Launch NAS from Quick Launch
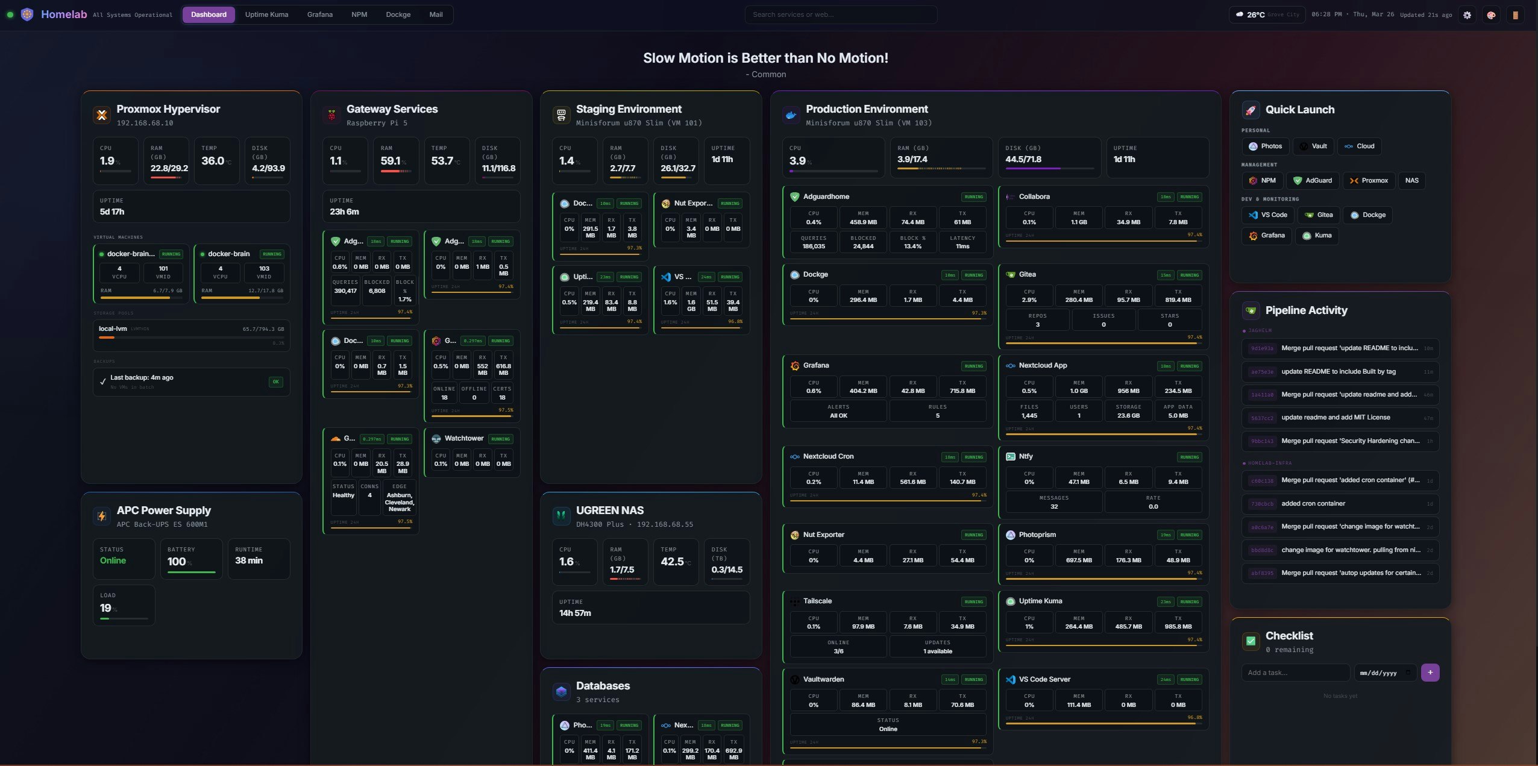The width and height of the screenshot is (1538, 766). point(1411,180)
